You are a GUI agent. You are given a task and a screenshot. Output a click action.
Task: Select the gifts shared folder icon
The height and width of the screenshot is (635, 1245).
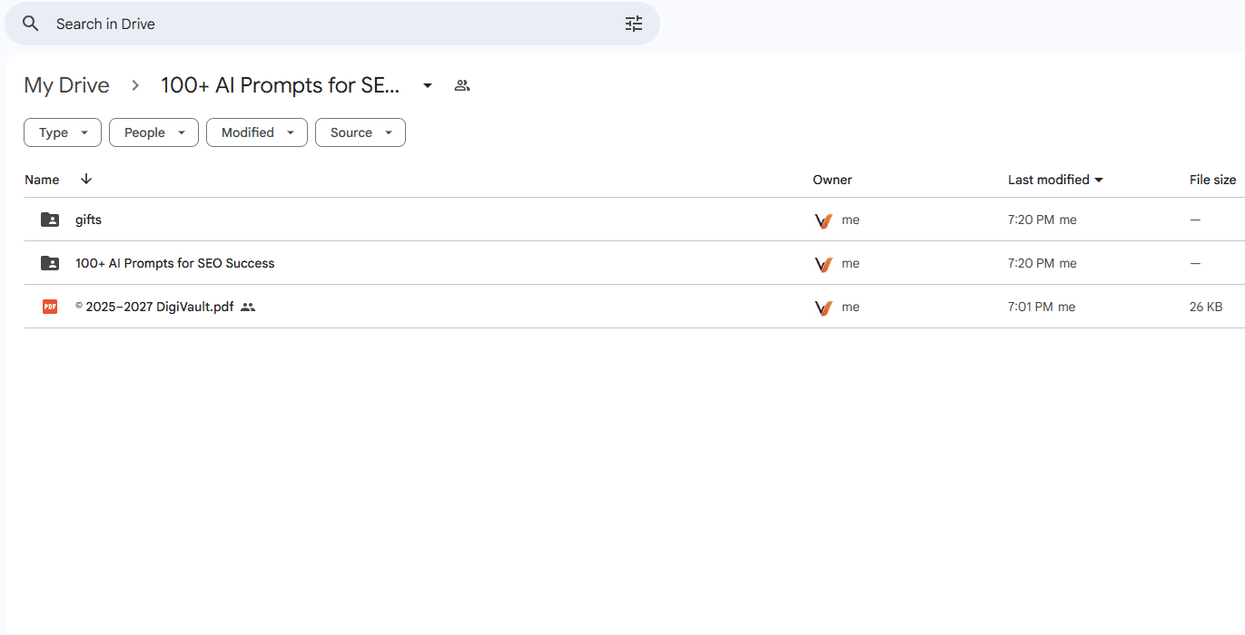click(50, 220)
